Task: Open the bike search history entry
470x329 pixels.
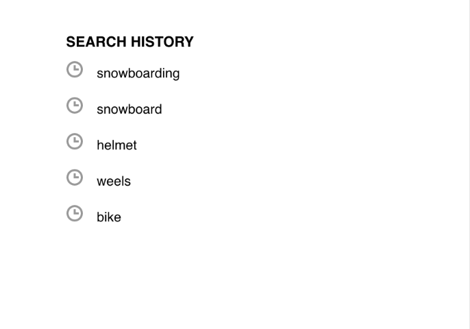Action: point(108,217)
